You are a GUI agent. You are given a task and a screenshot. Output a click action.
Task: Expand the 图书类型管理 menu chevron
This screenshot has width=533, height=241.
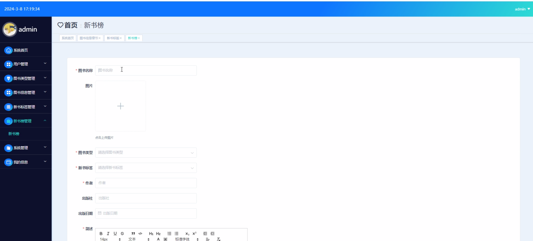click(45, 78)
